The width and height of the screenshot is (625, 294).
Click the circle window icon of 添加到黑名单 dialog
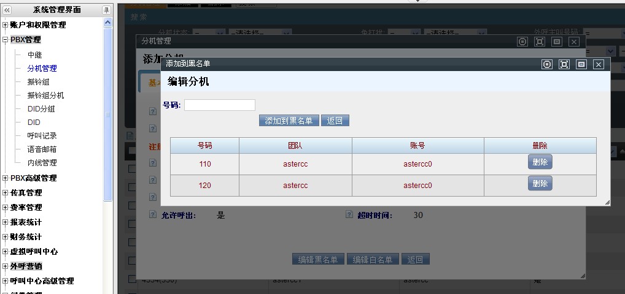point(547,64)
